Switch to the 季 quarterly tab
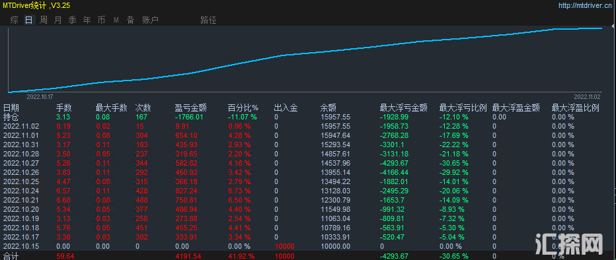This screenshot has height=260, width=616. tap(72, 20)
